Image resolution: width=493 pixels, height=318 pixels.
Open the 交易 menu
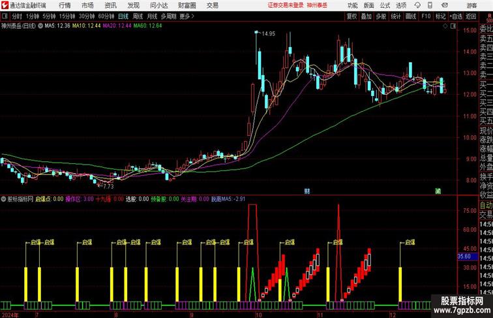tap(213, 5)
